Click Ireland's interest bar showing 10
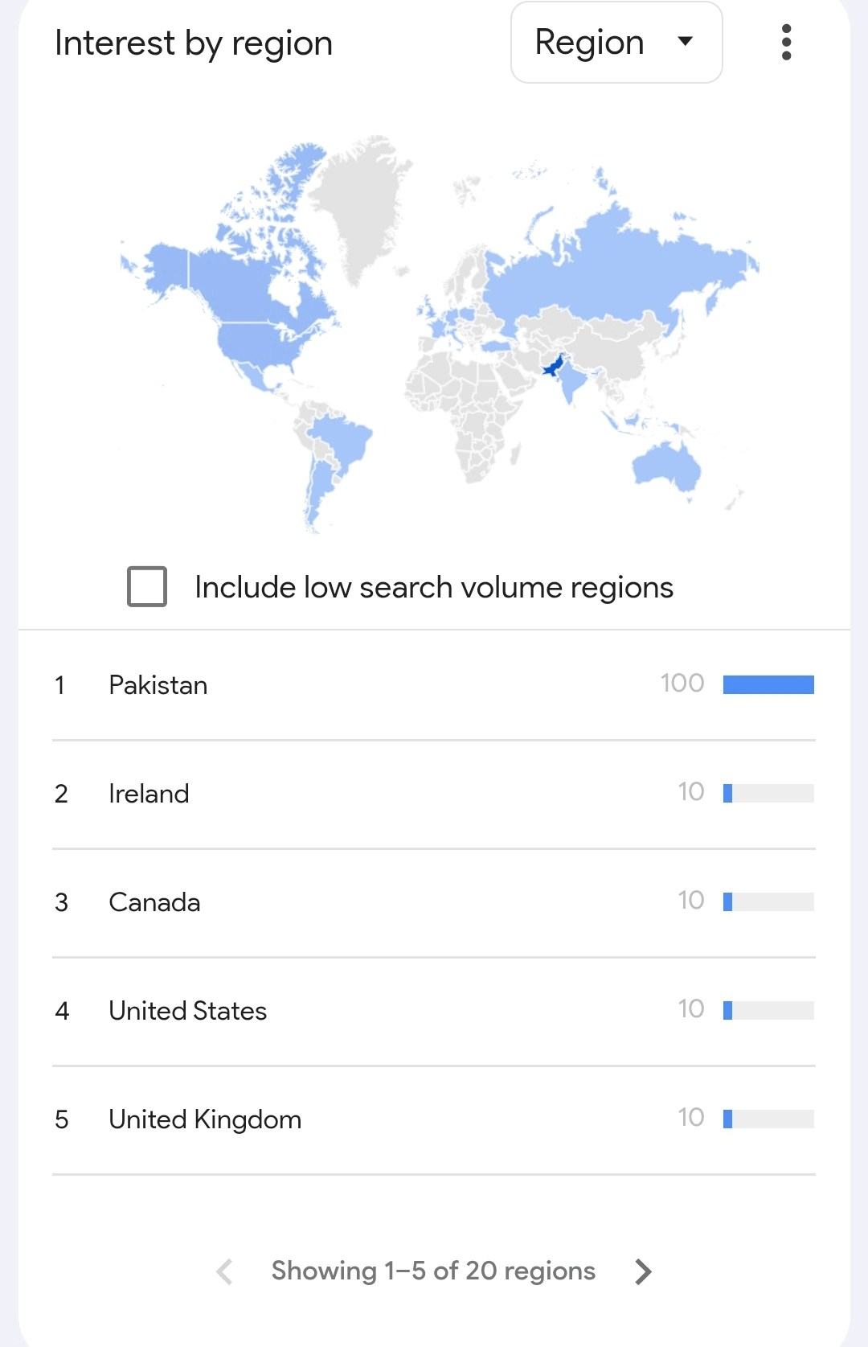Screen dimensions: 868x1347 click(x=768, y=793)
